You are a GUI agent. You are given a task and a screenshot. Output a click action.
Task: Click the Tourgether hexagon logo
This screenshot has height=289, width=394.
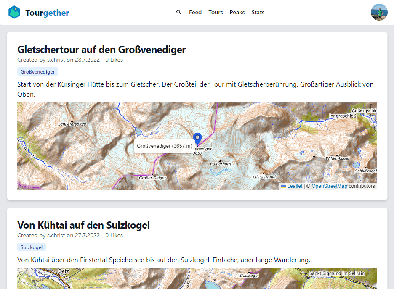point(14,13)
